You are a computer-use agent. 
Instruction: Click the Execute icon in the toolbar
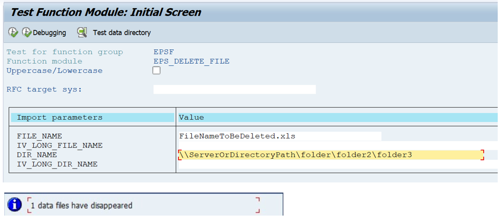[13, 33]
